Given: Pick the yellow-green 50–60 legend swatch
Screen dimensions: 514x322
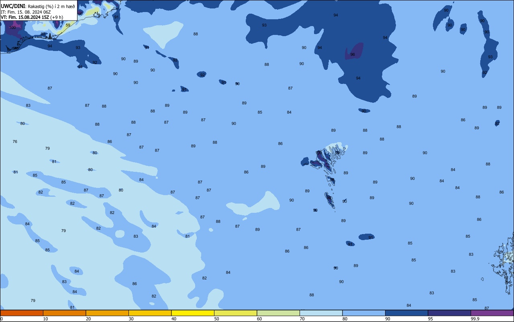Looking at the screenshot, I should (235, 313).
